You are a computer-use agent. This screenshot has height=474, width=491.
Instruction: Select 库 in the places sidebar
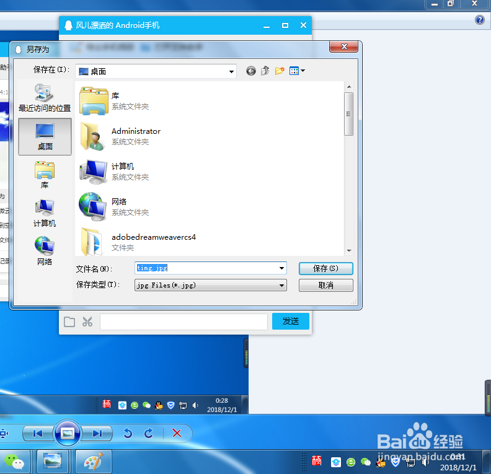[45, 175]
